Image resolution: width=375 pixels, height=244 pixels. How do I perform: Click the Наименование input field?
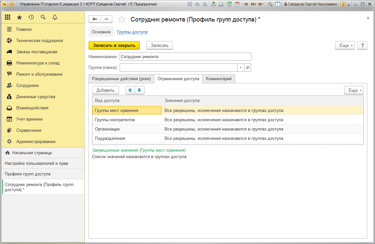(x=185, y=57)
